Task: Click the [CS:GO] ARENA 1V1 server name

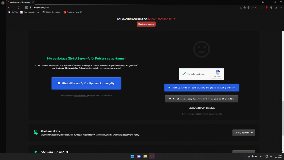Action: pos(162,19)
